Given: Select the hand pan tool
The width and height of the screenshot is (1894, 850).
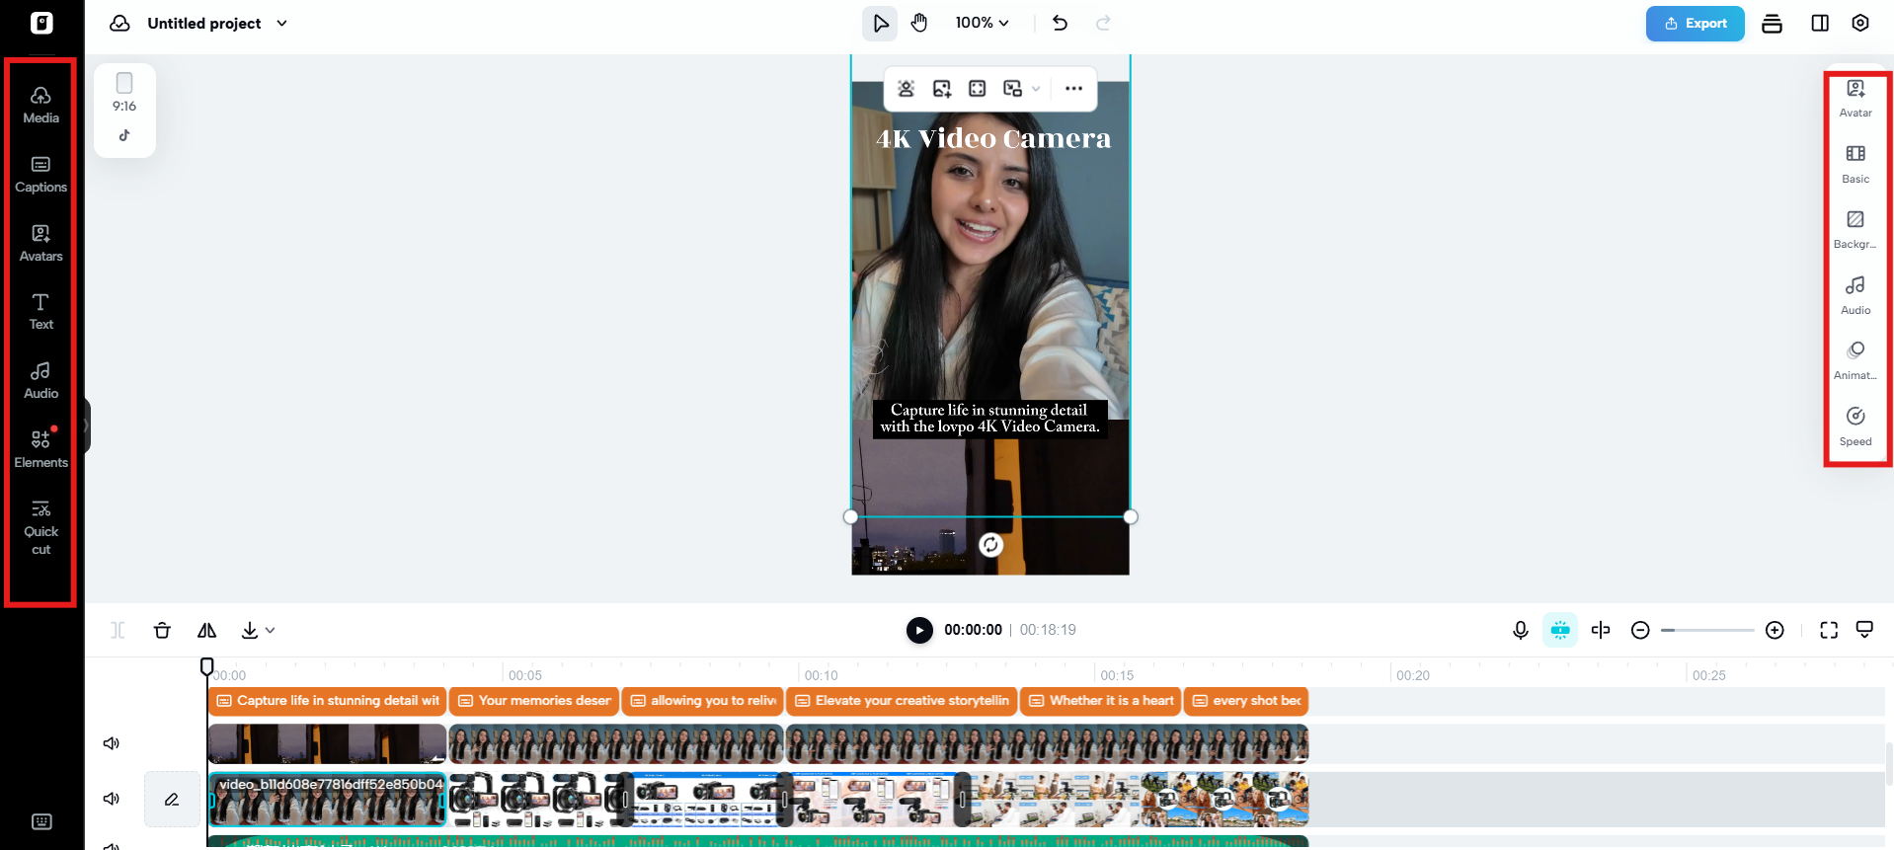Looking at the screenshot, I should (x=919, y=23).
